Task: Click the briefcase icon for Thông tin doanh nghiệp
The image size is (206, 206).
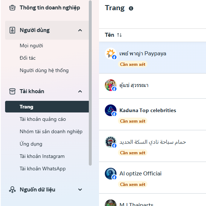Action: 12,8
